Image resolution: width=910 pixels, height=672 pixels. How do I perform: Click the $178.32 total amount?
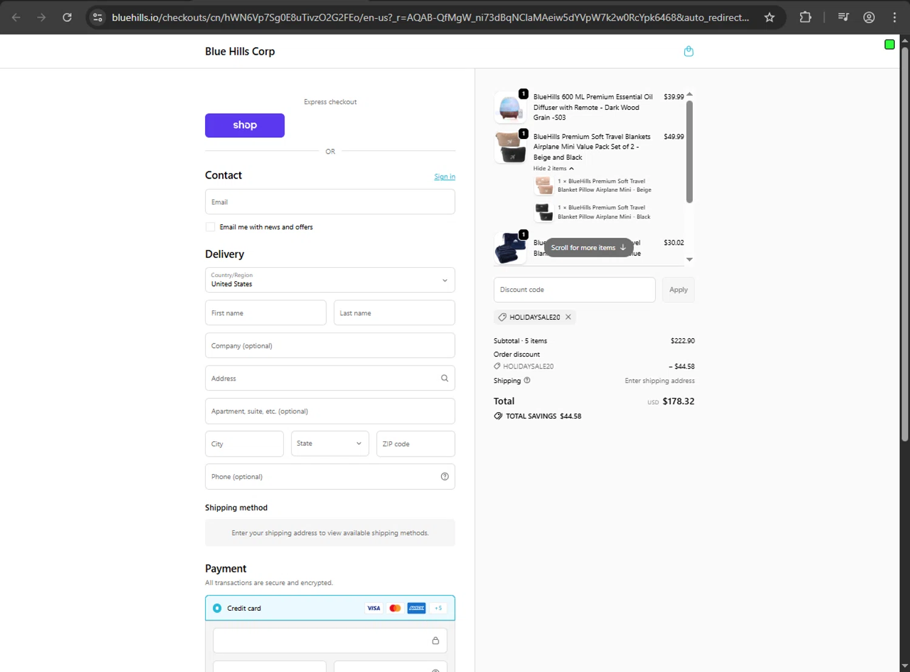pos(678,401)
